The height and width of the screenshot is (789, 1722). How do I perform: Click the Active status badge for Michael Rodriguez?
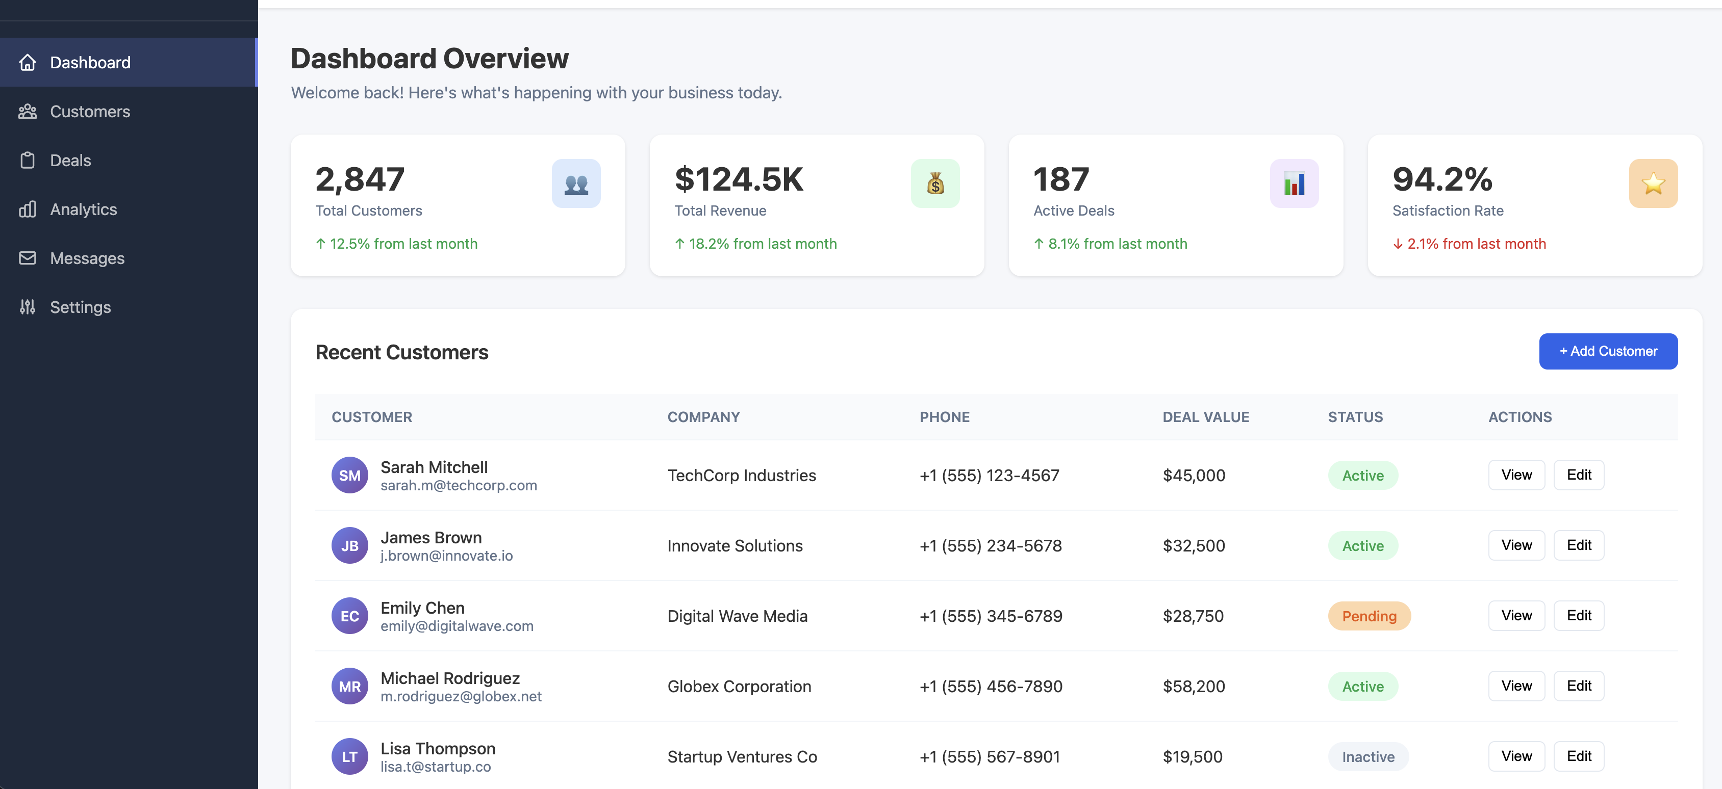pyautogui.click(x=1362, y=686)
